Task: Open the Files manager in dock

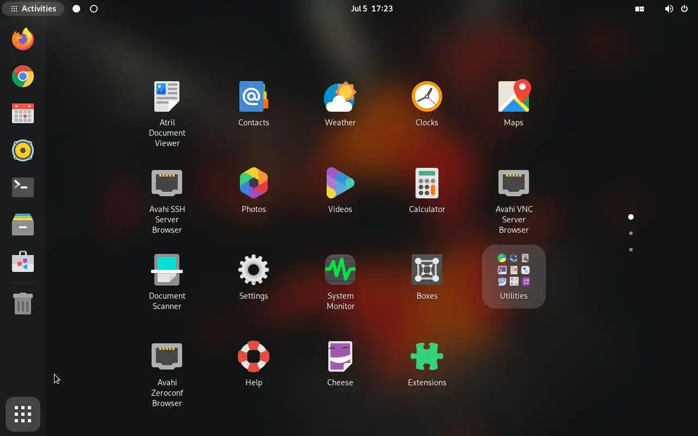Action: click(23, 224)
